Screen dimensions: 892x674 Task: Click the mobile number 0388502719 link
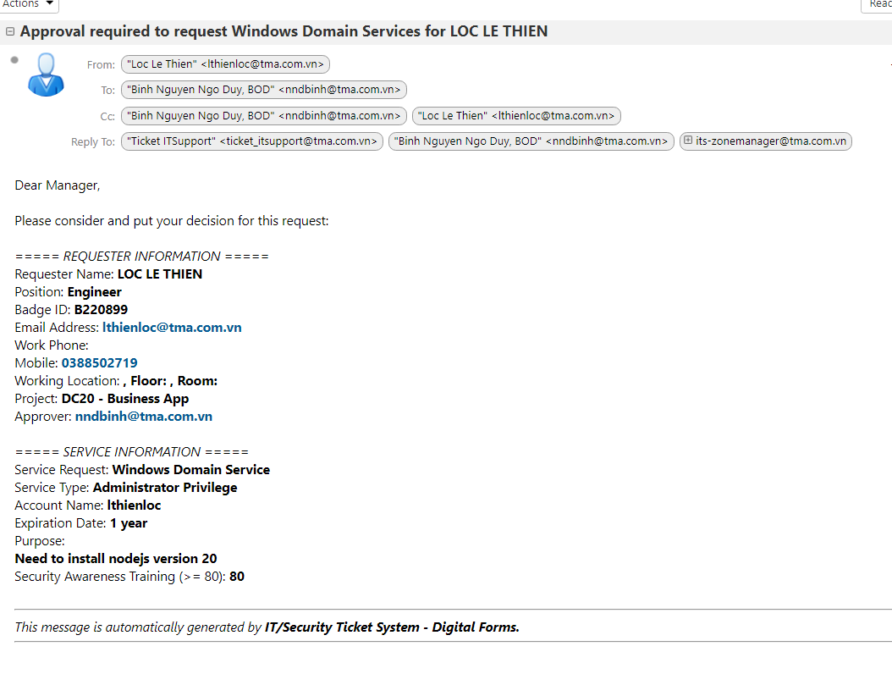[99, 362]
